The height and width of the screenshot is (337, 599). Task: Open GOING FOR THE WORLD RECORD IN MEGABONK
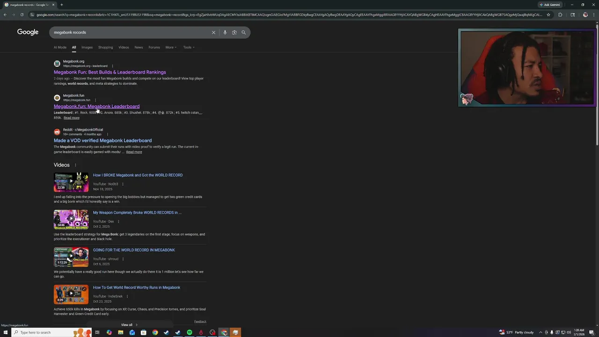tap(134, 250)
